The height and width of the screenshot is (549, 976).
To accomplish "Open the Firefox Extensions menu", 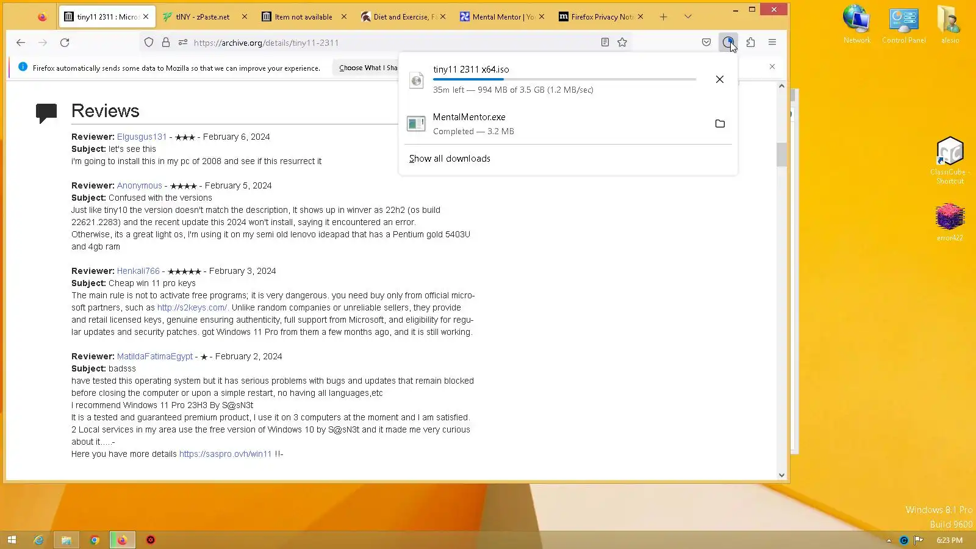I will pyautogui.click(x=750, y=43).
